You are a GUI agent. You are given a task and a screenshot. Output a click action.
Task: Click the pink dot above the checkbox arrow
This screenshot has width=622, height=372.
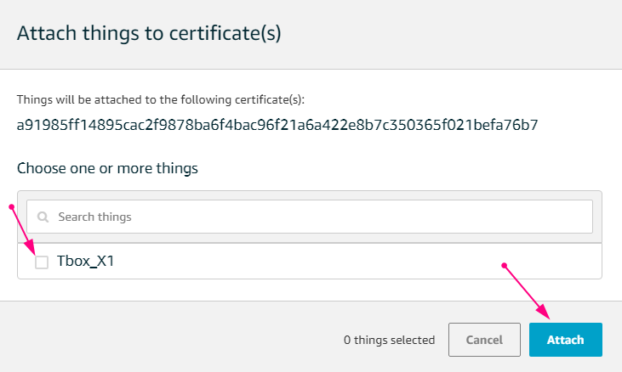click(x=12, y=206)
